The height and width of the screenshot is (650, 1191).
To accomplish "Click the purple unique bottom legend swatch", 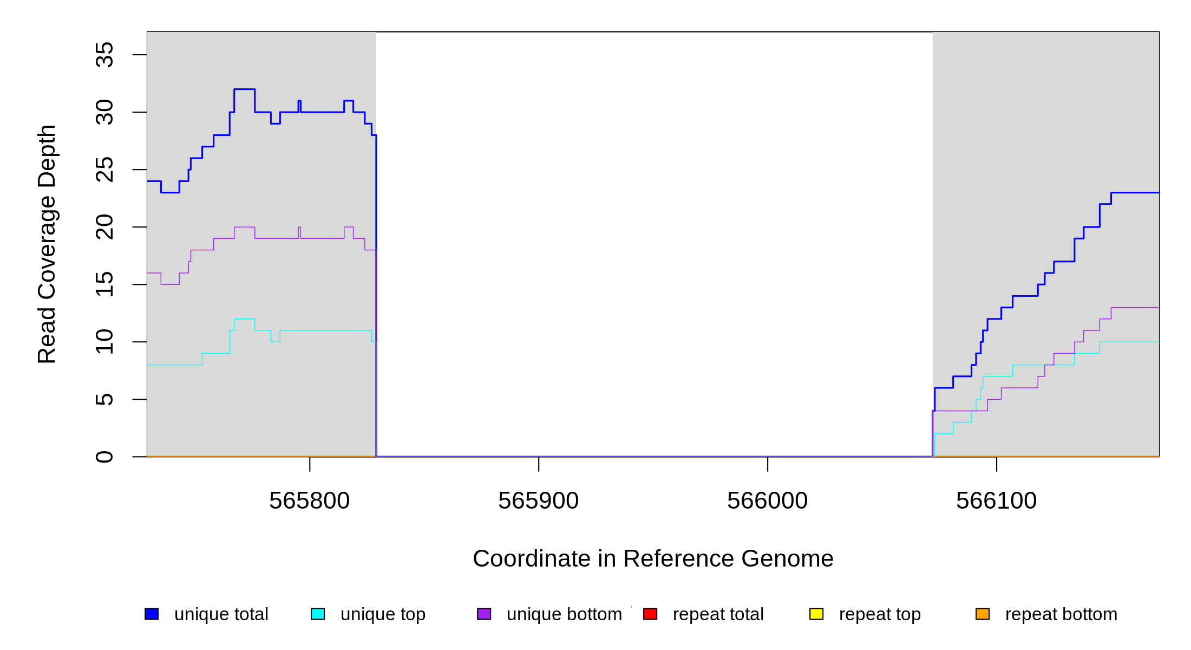I will (484, 614).
